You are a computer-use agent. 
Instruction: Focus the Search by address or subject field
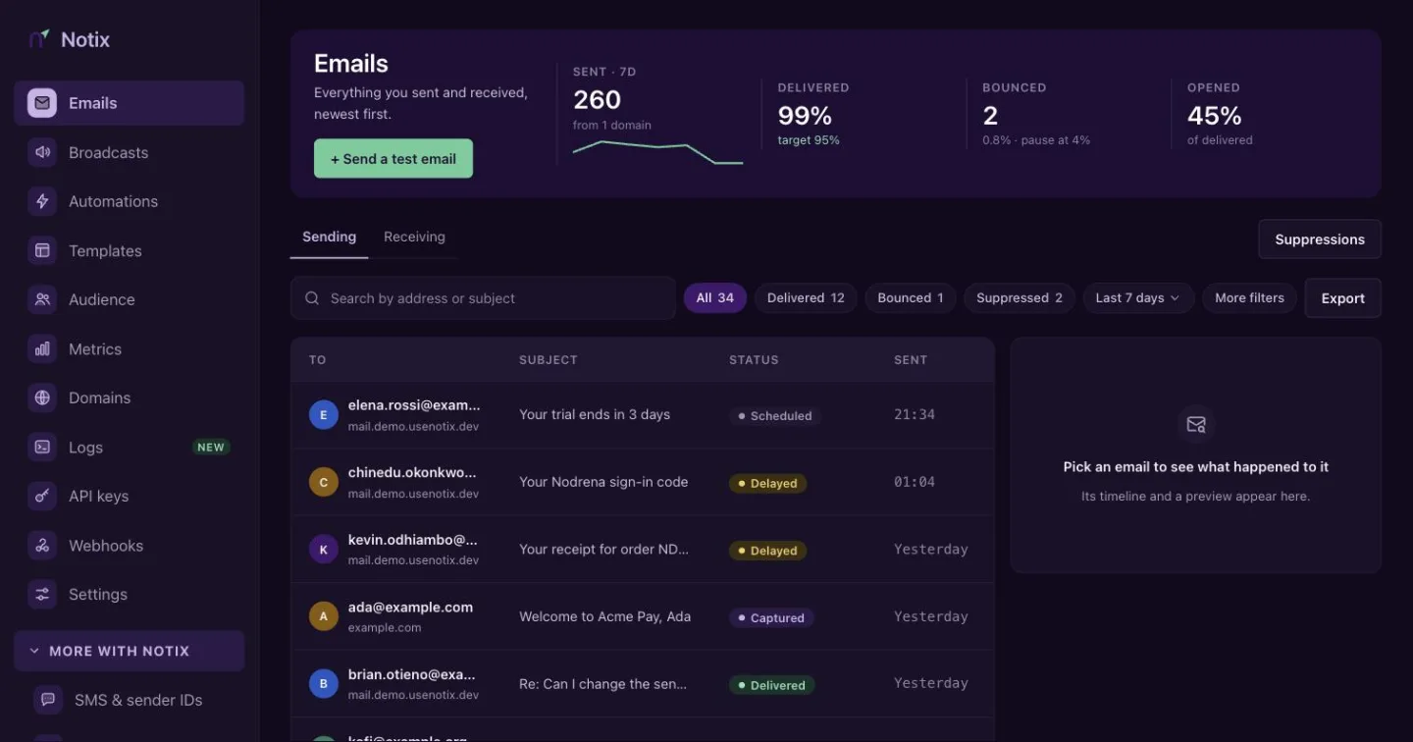(483, 298)
